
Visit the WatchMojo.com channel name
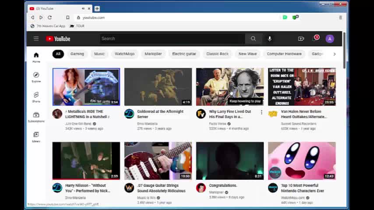[x=293, y=198]
